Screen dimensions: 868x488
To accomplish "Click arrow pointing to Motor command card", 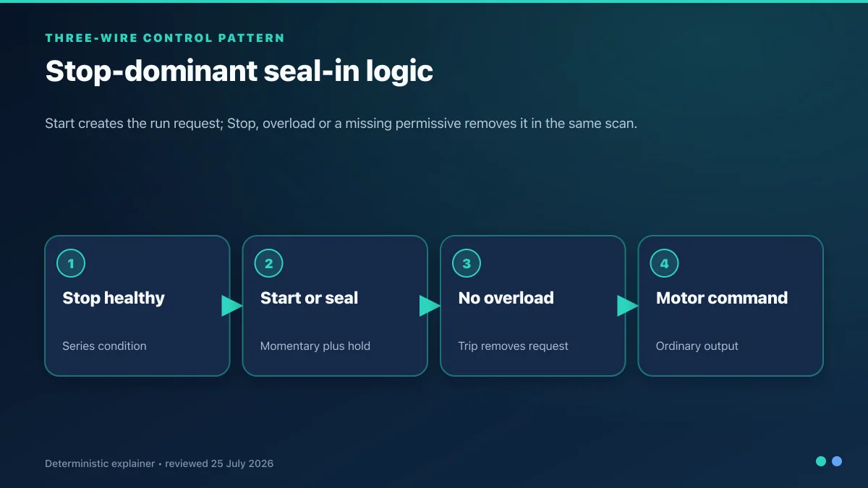I will 628,306.
